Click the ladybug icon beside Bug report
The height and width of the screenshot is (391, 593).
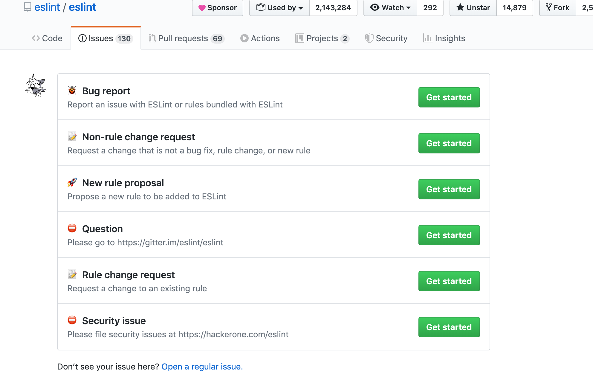72,90
